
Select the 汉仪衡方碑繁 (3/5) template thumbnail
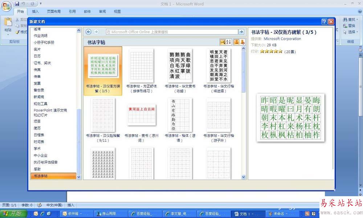tap(103, 71)
